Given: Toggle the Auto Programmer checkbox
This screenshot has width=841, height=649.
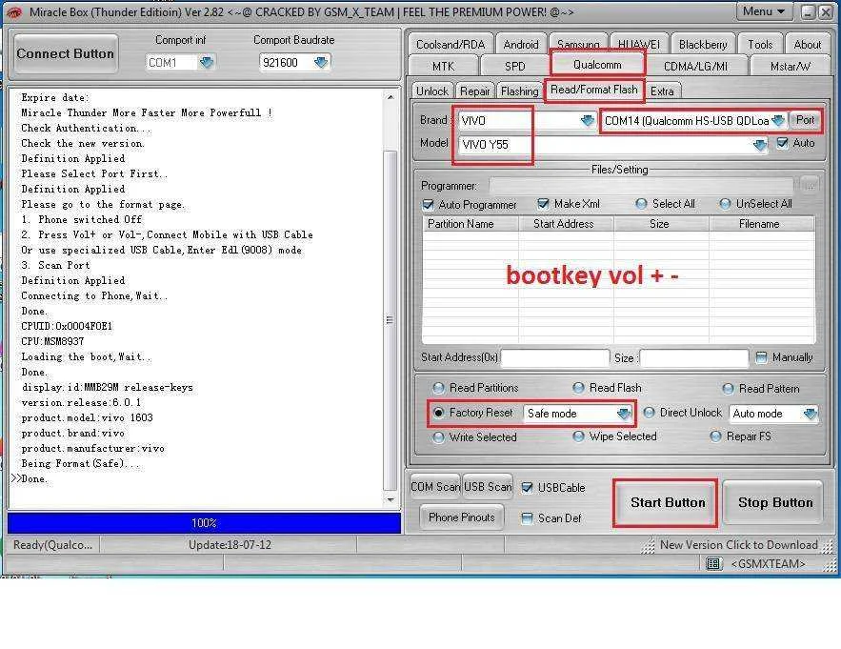Looking at the screenshot, I should coord(428,205).
